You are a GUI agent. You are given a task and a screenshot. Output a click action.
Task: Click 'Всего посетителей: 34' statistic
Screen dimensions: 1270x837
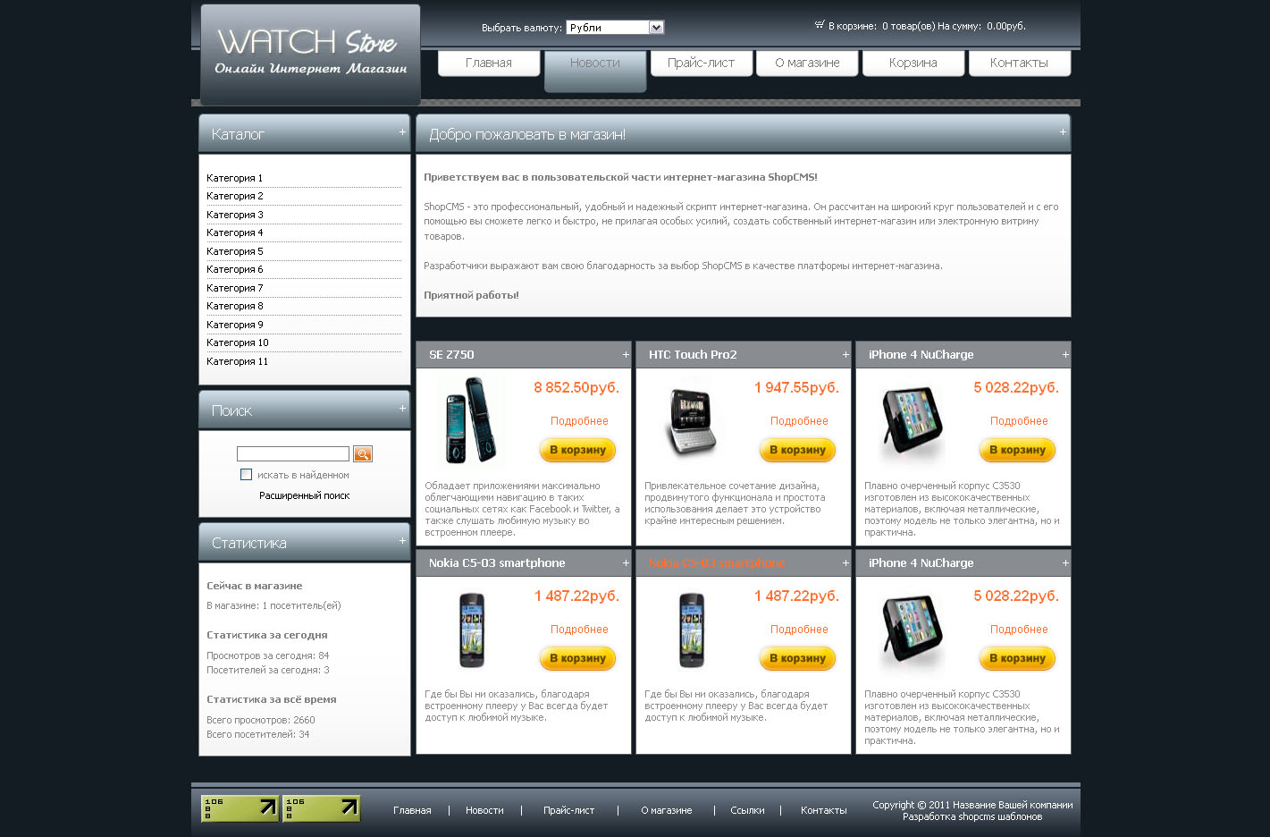(258, 734)
